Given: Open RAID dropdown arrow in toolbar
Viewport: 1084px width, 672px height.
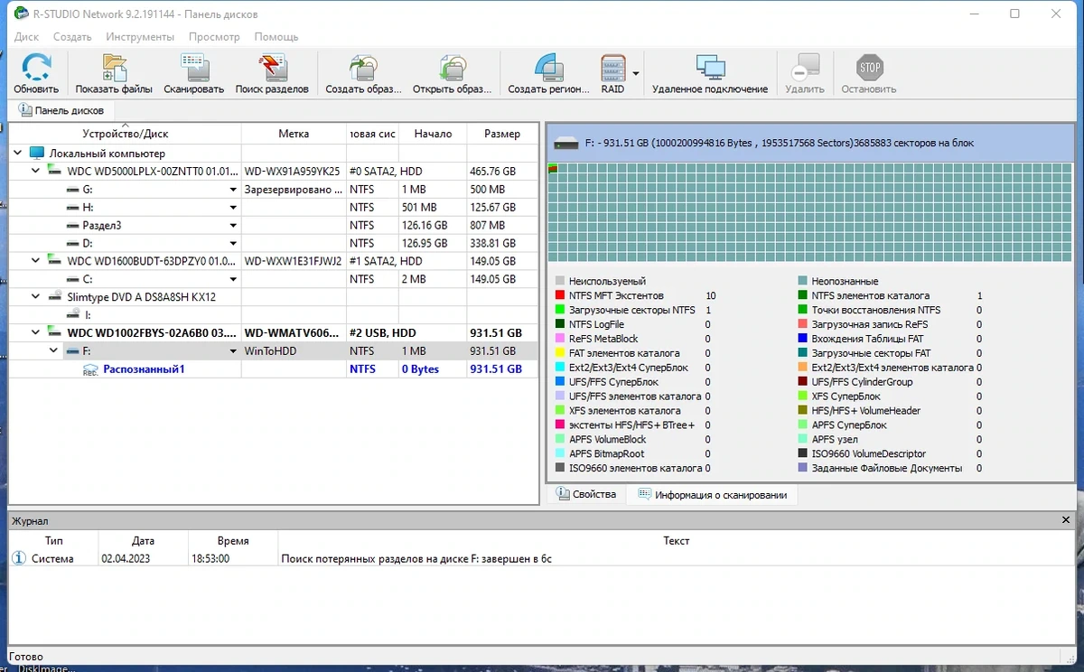Looking at the screenshot, I should (636, 74).
